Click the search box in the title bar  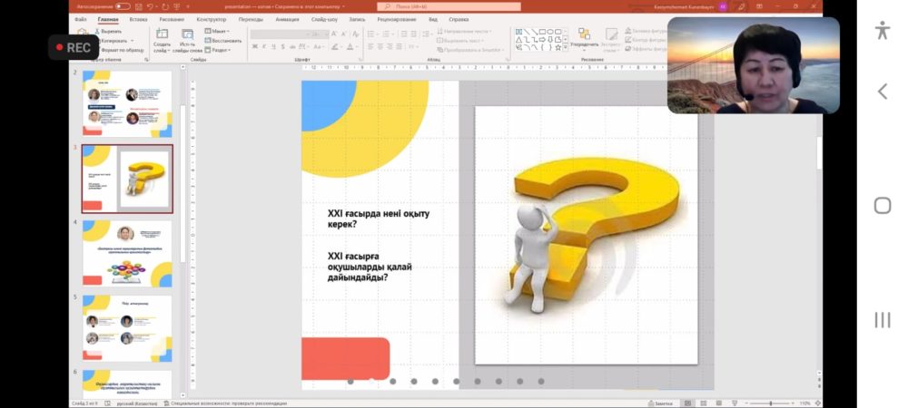[x=449, y=6]
